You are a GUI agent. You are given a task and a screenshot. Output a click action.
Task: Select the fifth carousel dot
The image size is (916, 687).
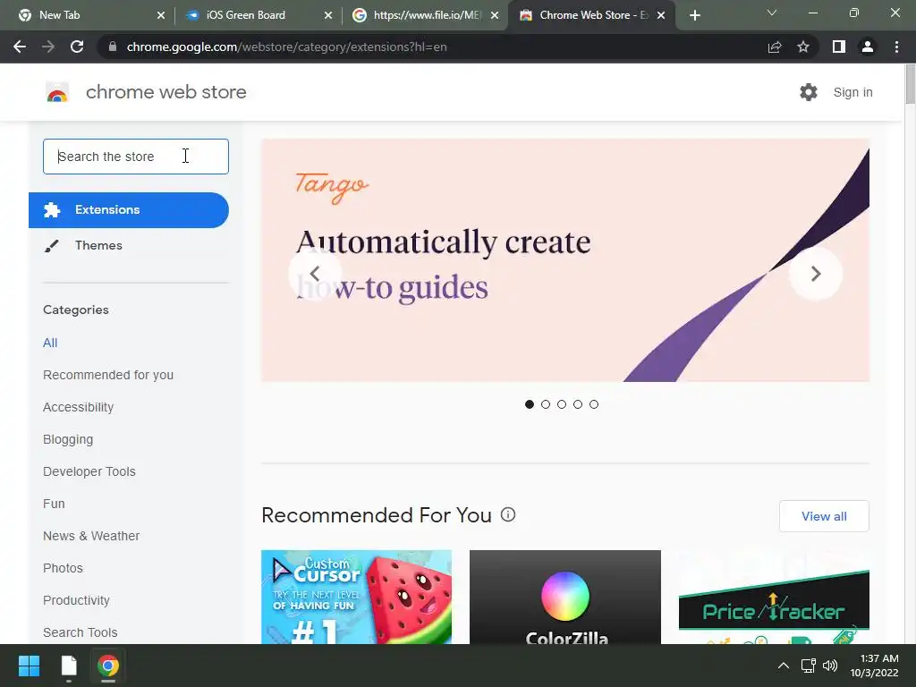(x=594, y=404)
